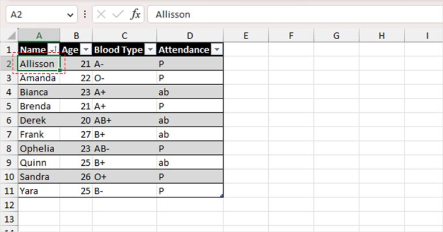Open the Attendance filter dropdown
This screenshot has width=443, height=232.
click(217, 50)
